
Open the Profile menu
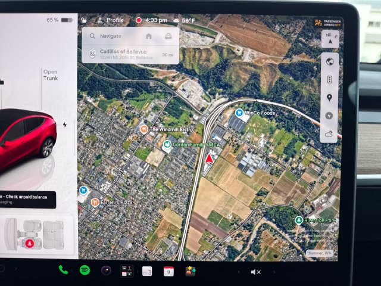[111, 20]
